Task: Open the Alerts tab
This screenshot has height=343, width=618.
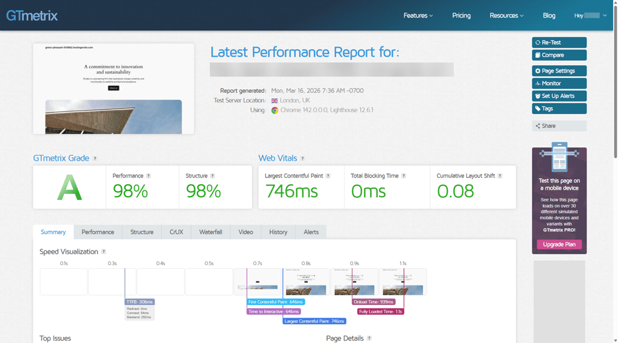Action: tap(311, 232)
